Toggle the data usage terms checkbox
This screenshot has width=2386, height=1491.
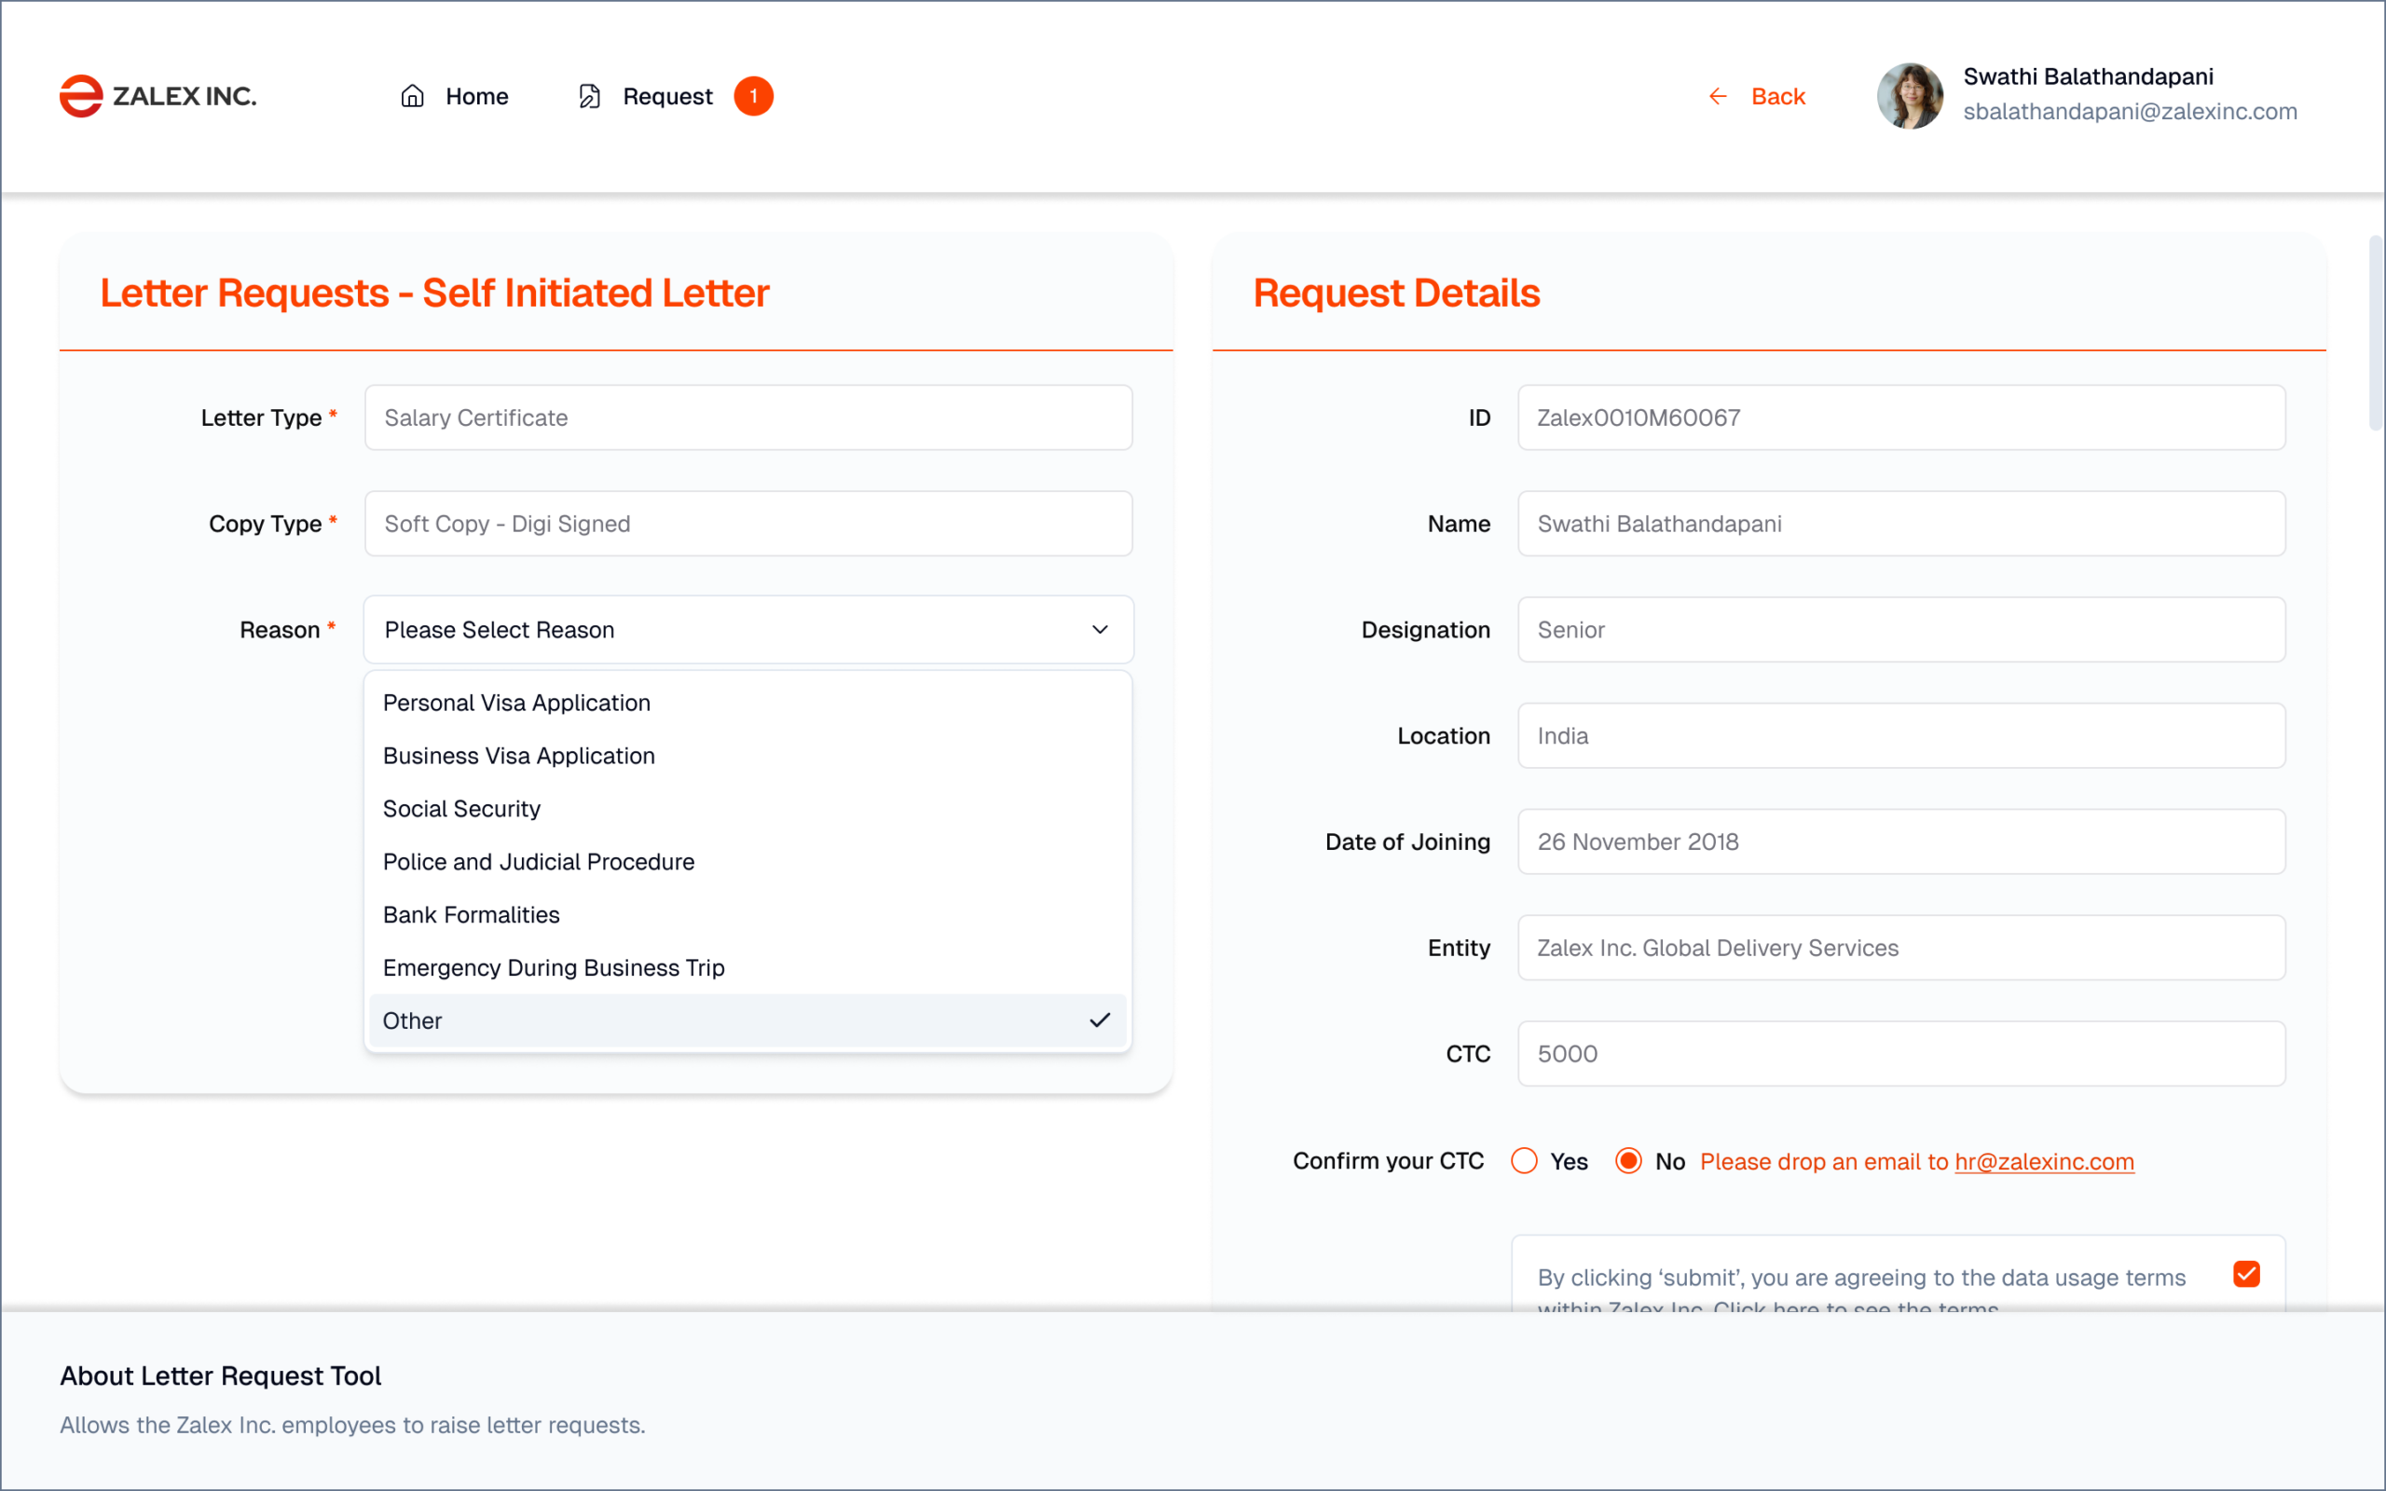point(2246,1274)
